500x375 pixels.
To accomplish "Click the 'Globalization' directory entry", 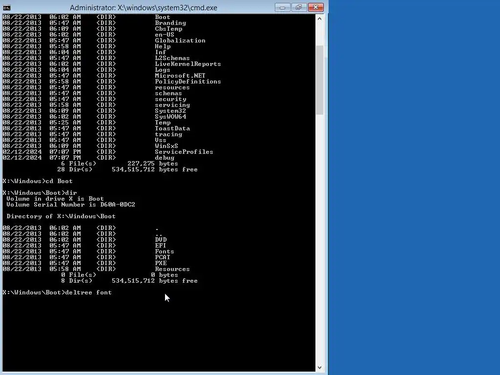I will [180, 41].
